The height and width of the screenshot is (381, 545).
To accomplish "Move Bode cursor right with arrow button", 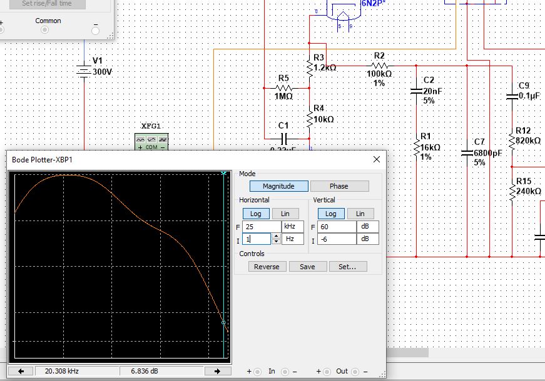I will pos(218,371).
